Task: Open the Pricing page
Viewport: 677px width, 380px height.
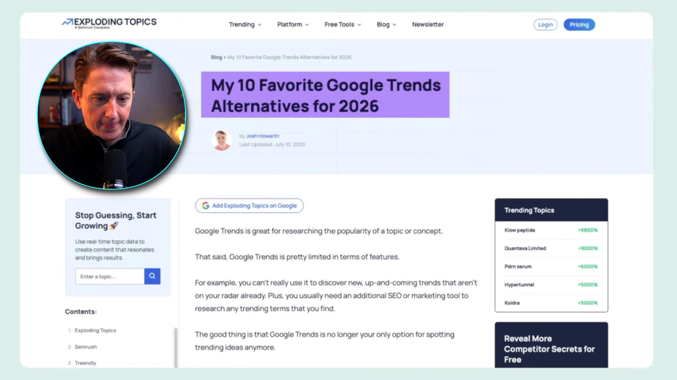Action: coord(579,25)
